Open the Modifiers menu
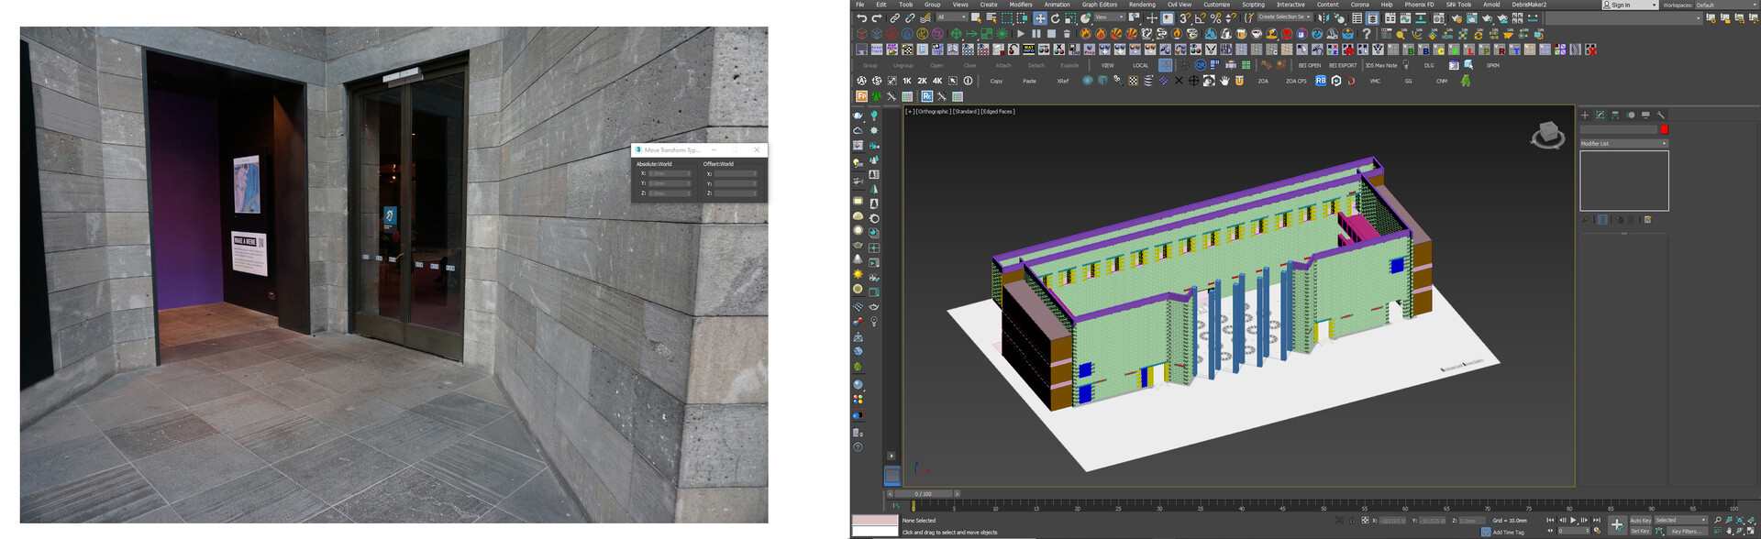This screenshot has height=539, width=1761. click(1021, 5)
